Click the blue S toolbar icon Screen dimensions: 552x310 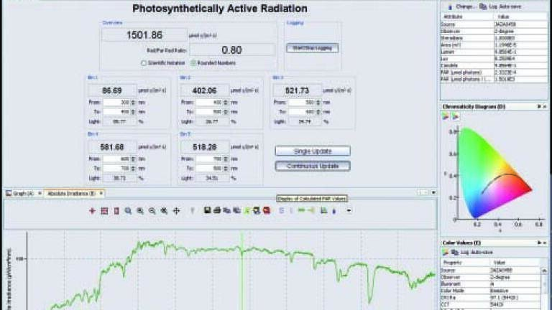tap(281, 210)
